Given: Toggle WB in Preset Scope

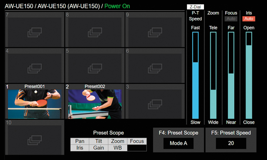Looking at the screenshot, I should tap(118, 148).
